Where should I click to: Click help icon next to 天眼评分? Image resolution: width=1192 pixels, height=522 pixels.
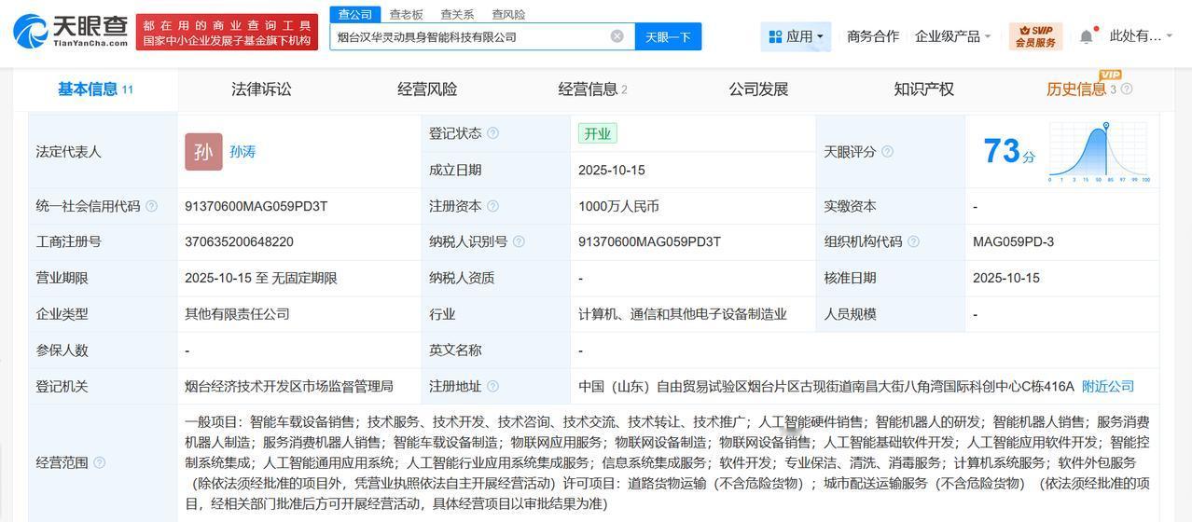[887, 151]
